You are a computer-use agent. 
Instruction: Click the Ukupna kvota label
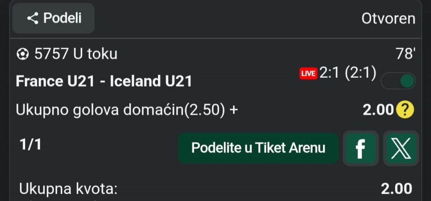[68, 188]
